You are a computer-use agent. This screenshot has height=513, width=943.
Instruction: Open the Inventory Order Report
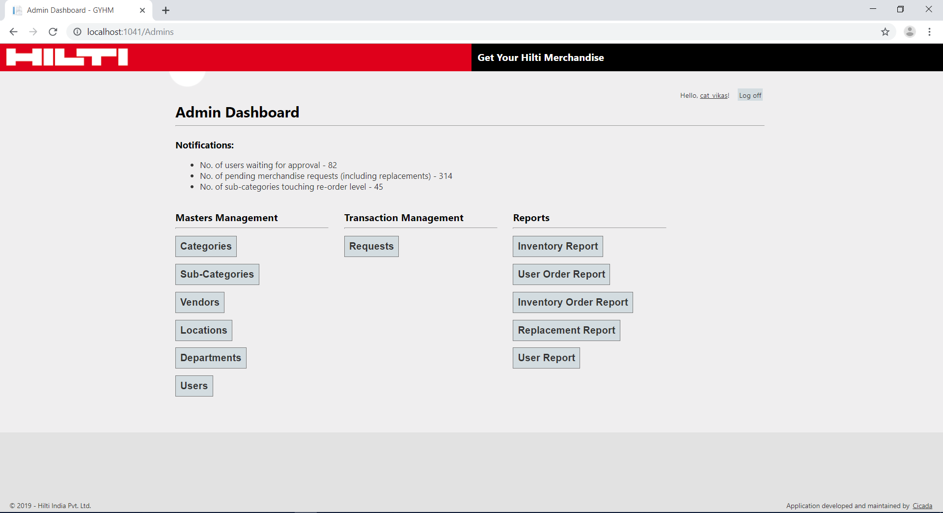[573, 302]
